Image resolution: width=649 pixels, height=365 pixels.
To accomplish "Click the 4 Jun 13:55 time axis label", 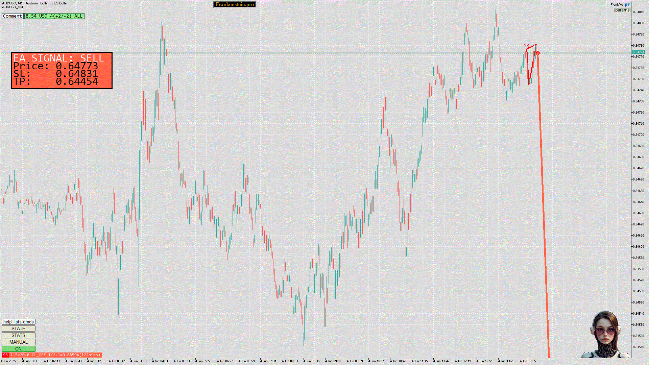I will pos(527,361).
